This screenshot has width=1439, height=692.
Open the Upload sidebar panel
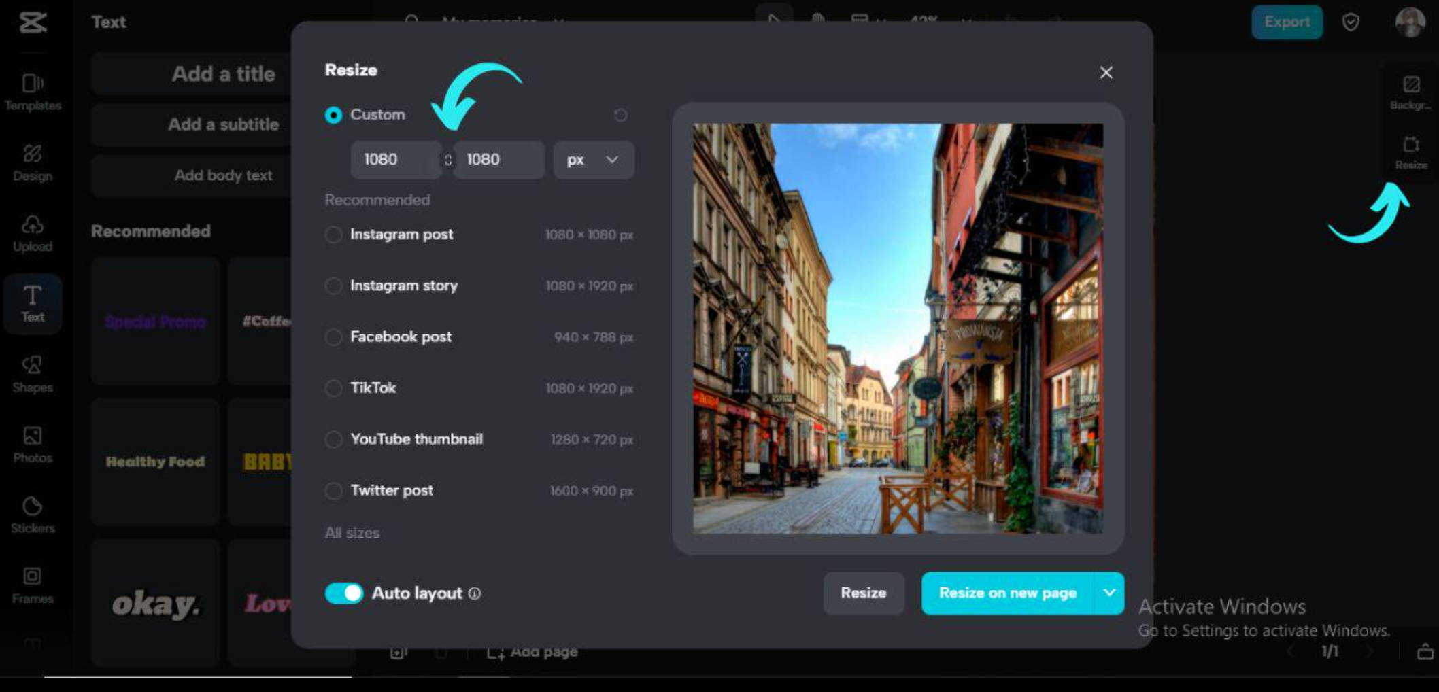tap(33, 233)
